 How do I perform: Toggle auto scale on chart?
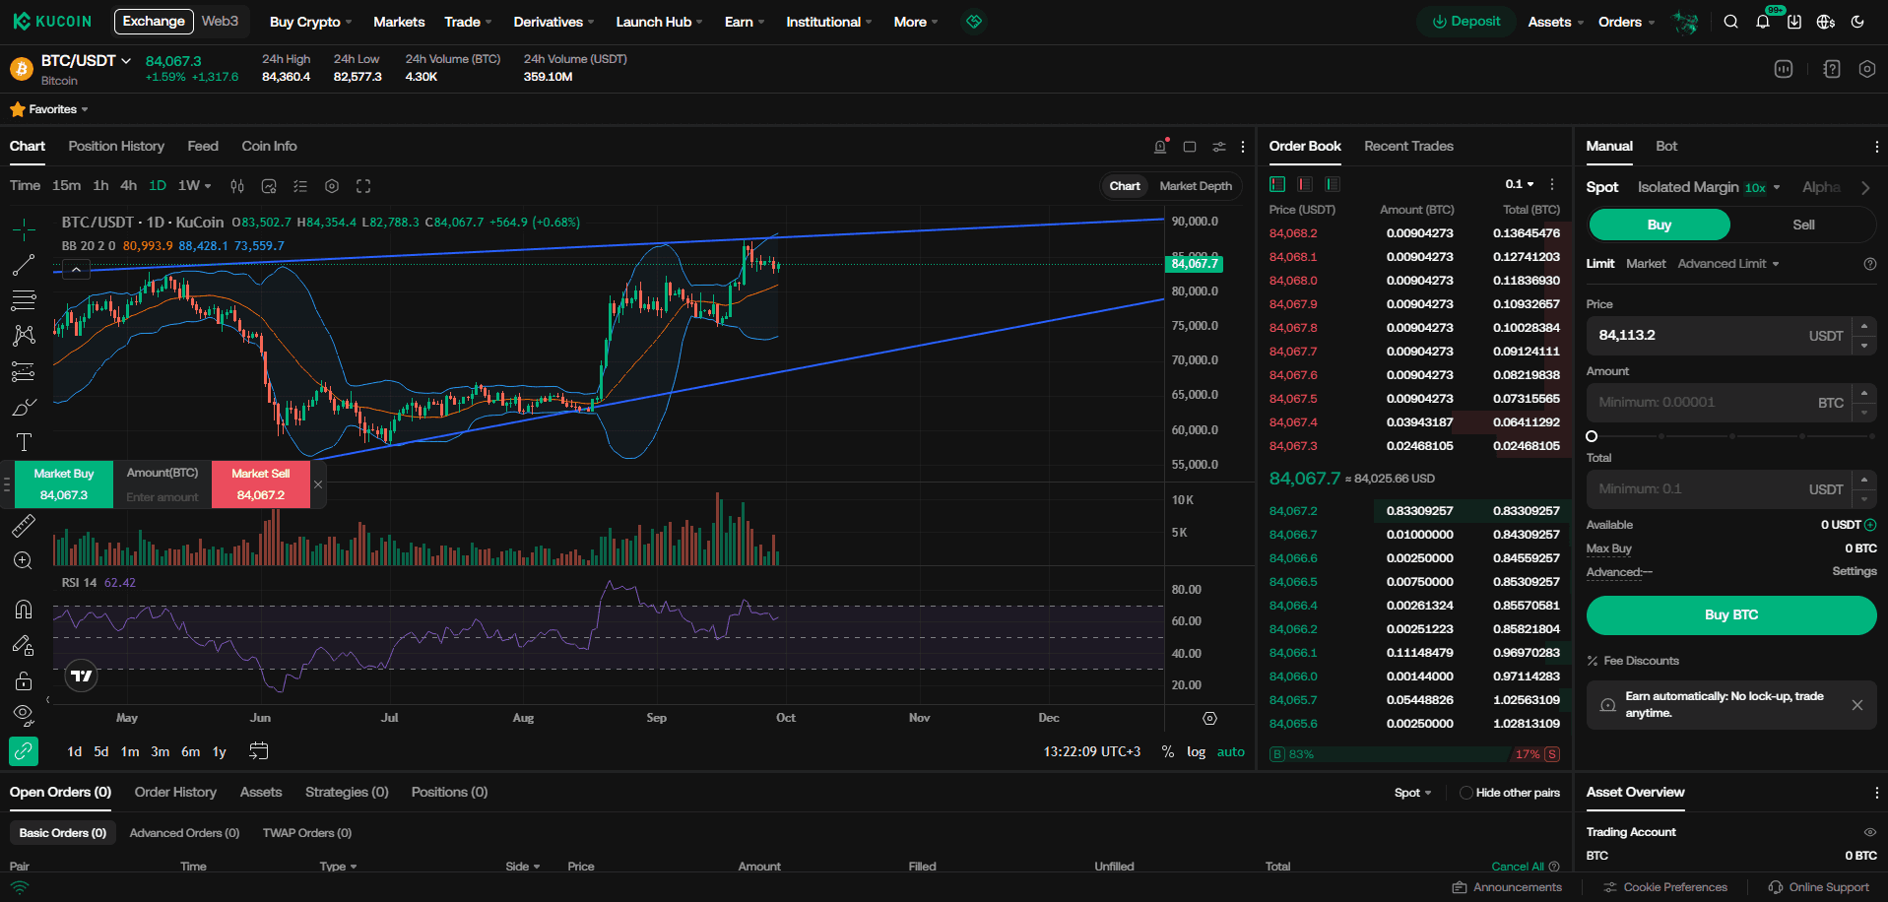(1231, 751)
